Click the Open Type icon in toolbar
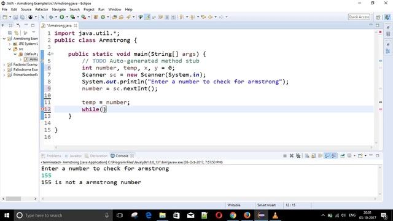Screen dimensions: 393x221 pos(115,17)
